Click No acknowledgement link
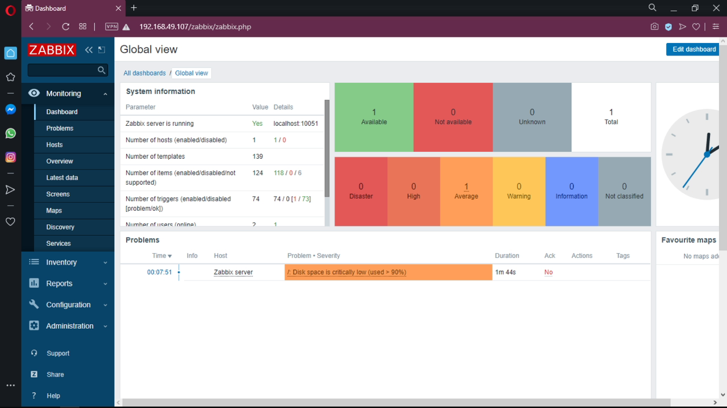This screenshot has width=727, height=408. click(x=548, y=272)
